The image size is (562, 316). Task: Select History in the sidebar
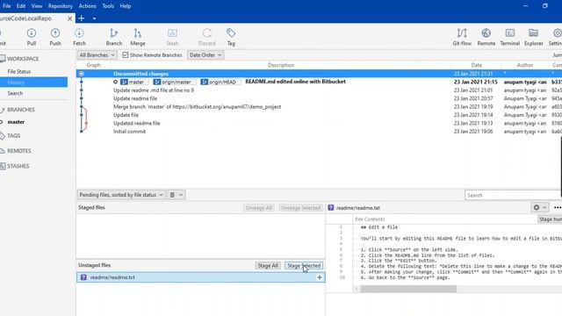(33, 83)
